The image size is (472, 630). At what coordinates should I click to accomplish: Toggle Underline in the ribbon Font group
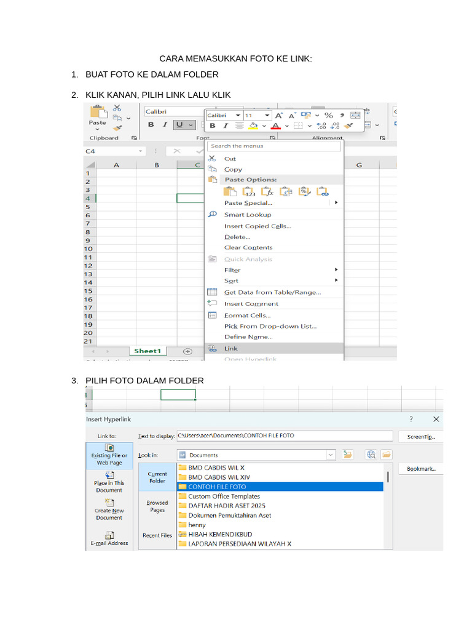pyautogui.click(x=179, y=124)
